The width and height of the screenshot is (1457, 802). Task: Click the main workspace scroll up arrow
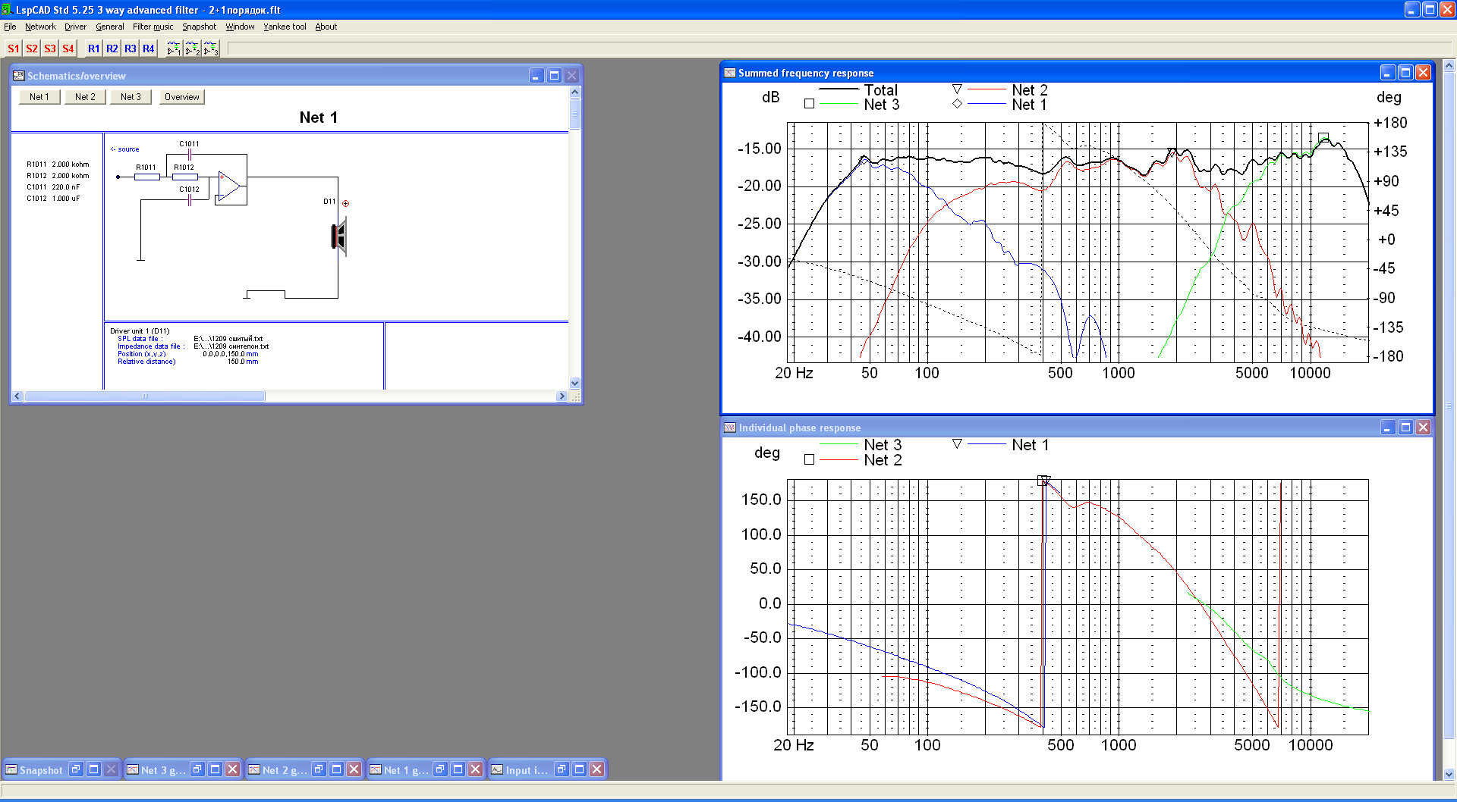point(1449,66)
